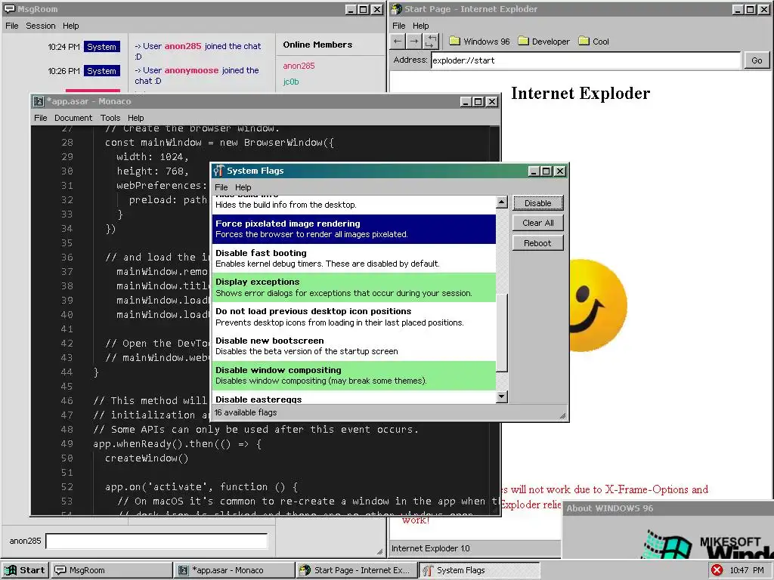
Task: Open the Cool bookmark folder
Action: pyautogui.click(x=594, y=42)
